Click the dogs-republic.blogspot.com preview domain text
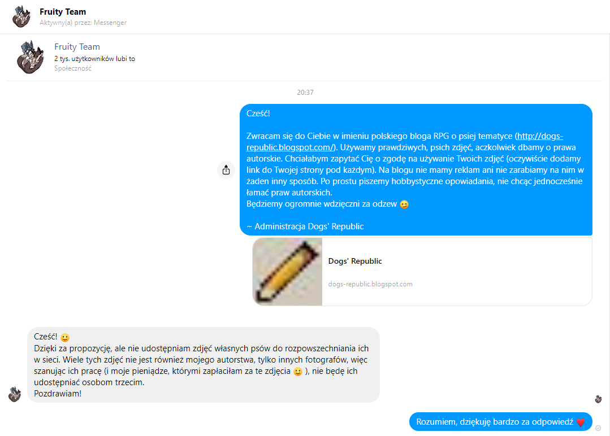The width and height of the screenshot is (610, 436). (x=370, y=284)
